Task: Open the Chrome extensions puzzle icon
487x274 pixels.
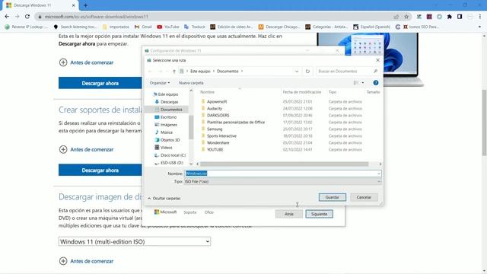Action: [x=450, y=17]
